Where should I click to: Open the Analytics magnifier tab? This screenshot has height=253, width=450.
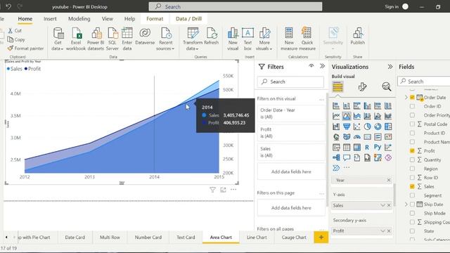[x=387, y=86]
